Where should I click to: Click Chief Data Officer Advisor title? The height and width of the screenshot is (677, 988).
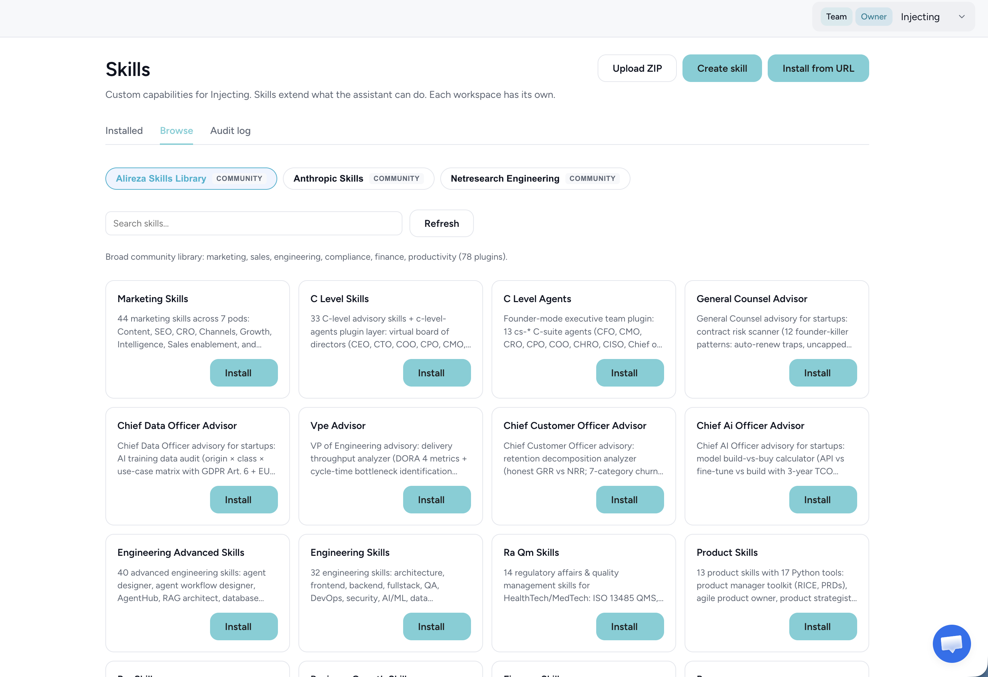coord(177,425)
